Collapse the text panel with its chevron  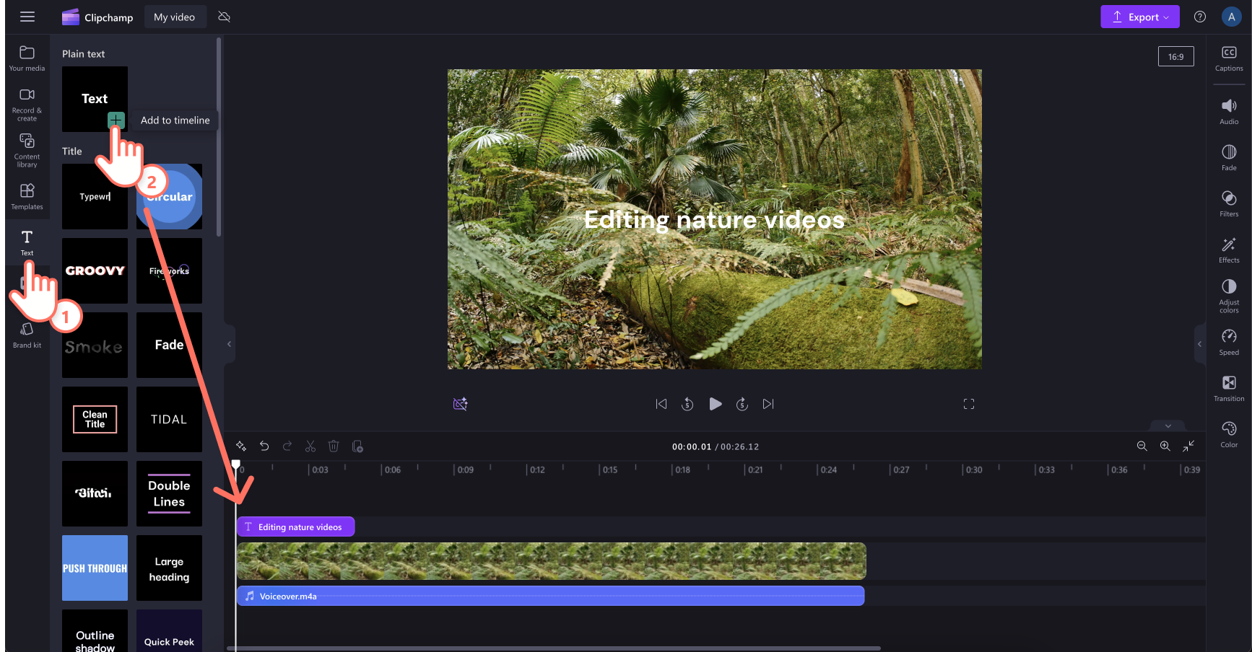coord(229,344)
